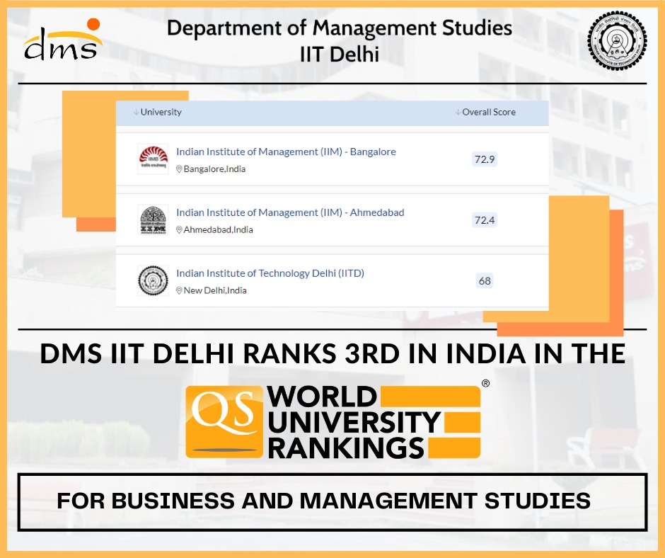Open Indian Institute of Technology Delhi (IITD) link
The image size is (665, 558).
pos(270,273)
